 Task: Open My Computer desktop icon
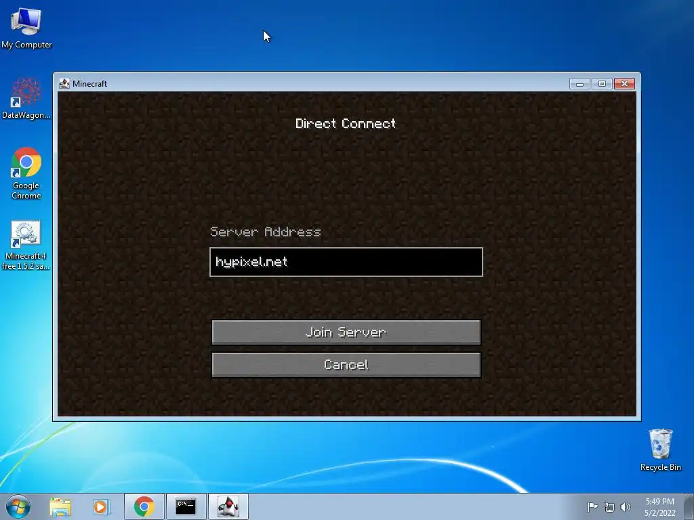pyautogui.click(x=26, y=28)
